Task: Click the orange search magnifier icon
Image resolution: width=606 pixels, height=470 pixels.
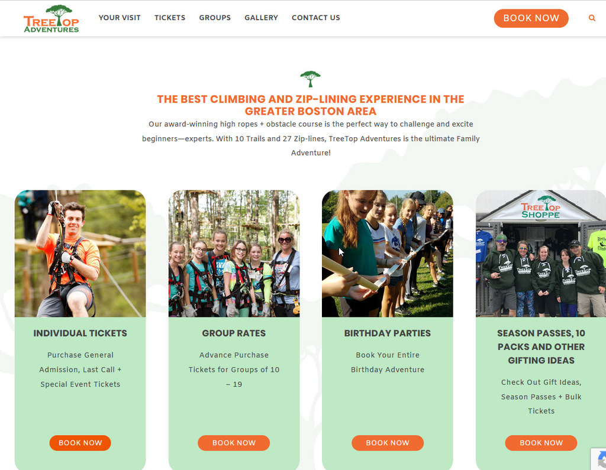Action: click(x=592, y=18)
